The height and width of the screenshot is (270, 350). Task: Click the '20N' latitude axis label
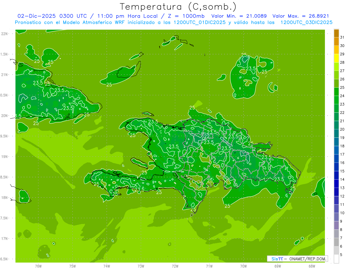click(5, 116)
